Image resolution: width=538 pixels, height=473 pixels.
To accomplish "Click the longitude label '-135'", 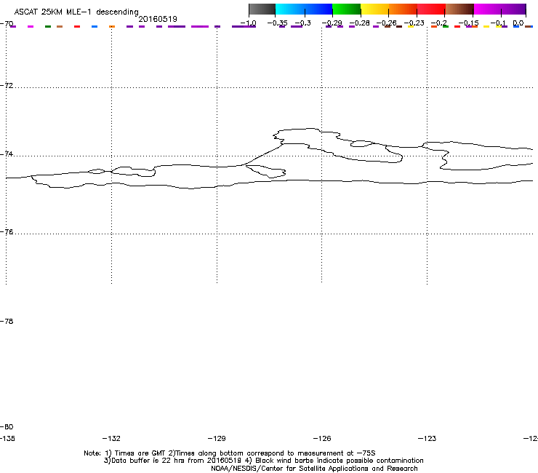I will (x=7, y=438).
